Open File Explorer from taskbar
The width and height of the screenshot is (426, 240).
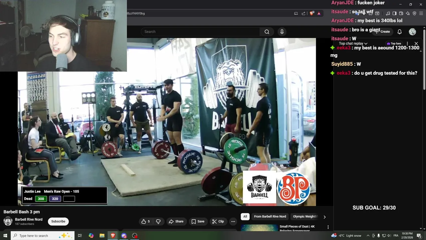102,236
